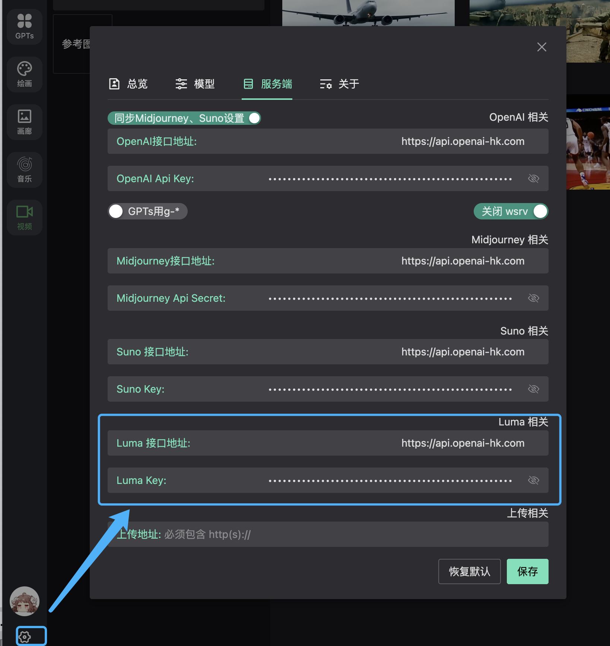
Task: Open the 绘画 palette icon
Action: click(x=25, y=74)
